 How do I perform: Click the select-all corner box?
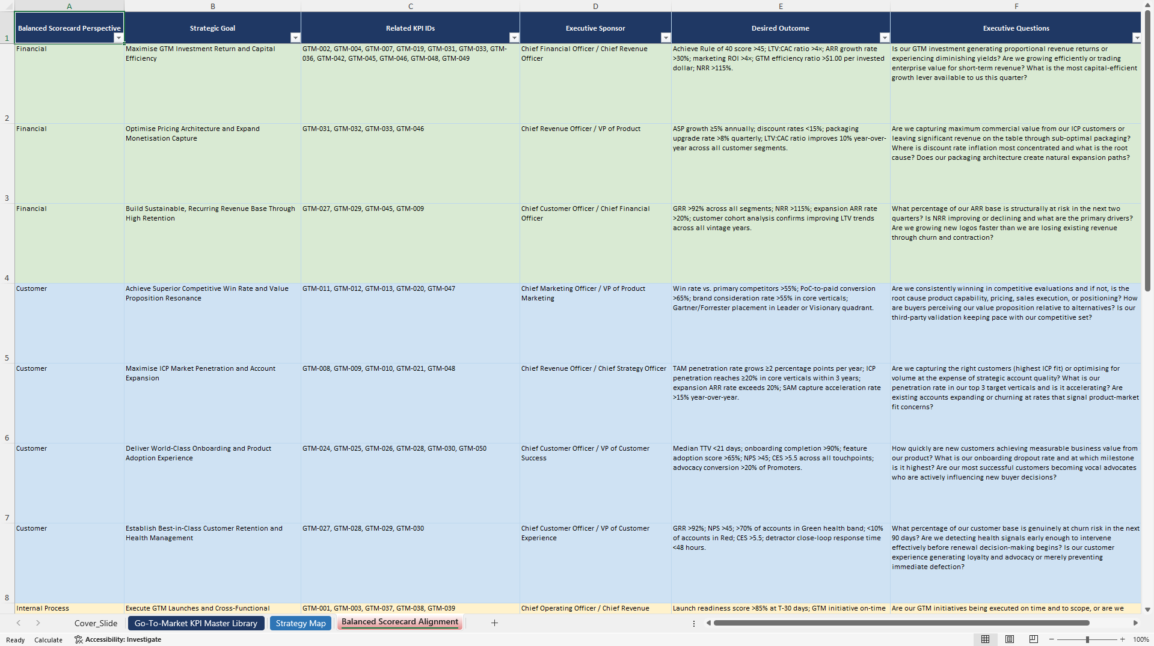pos(7,6)
